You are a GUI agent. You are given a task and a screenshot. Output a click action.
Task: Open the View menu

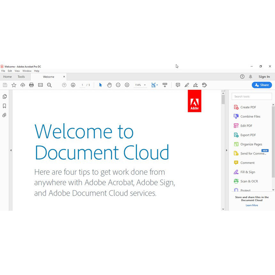click(x=17, y=71)
